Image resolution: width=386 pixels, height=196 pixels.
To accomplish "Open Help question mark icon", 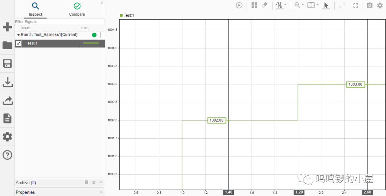I will (x=7, y=155).
